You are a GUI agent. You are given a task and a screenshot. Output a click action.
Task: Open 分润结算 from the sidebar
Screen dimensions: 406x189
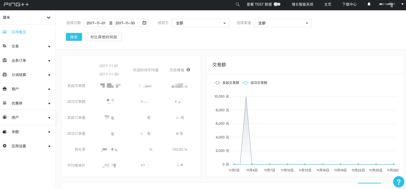tap(5, 75)
